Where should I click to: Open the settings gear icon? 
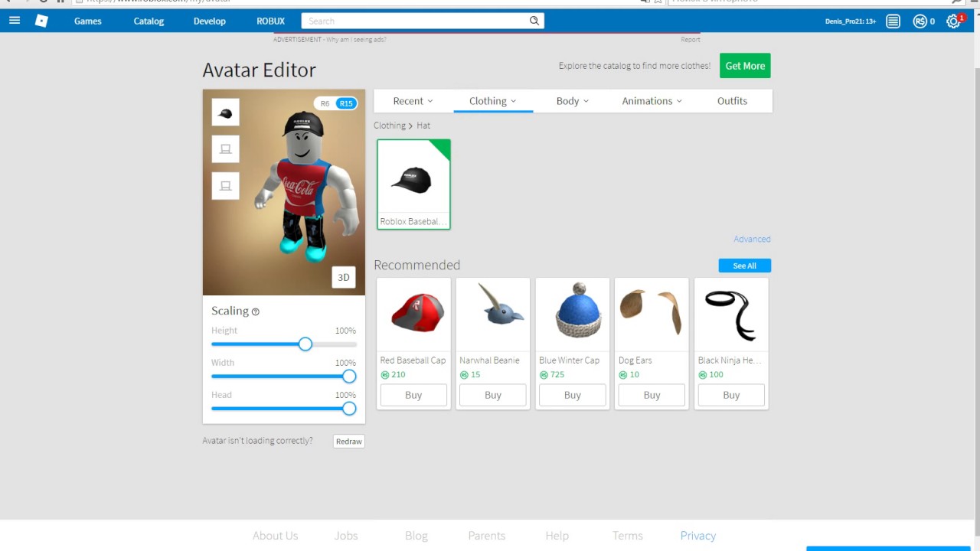(953, 21)
